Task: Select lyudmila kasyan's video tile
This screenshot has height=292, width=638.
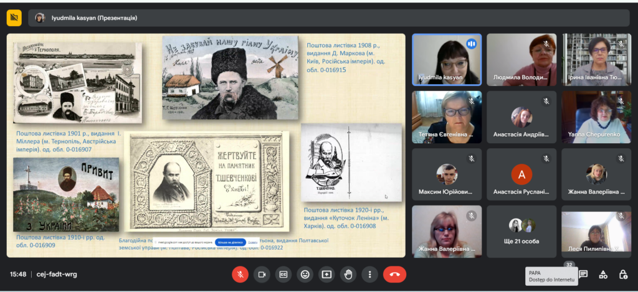Action: 446,60
